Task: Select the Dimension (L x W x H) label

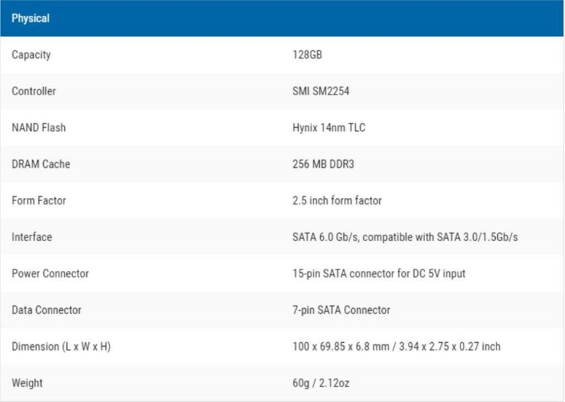Action: (61, 346)
